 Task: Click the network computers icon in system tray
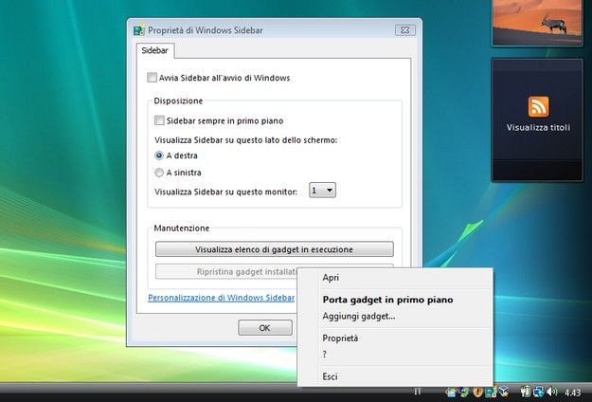click(x=539, y=393)
